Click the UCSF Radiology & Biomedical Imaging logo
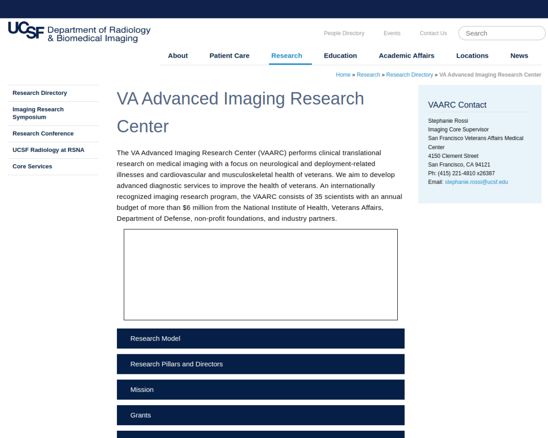This screenshot has width=548, height=438. click(x=79, y=32)
